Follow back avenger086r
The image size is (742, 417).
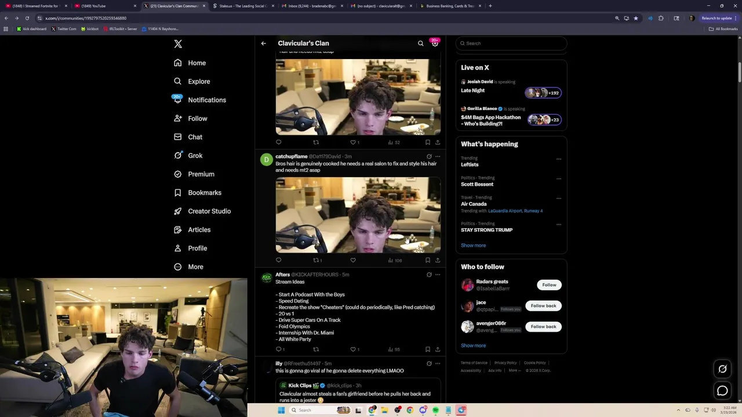coord(543,327)
